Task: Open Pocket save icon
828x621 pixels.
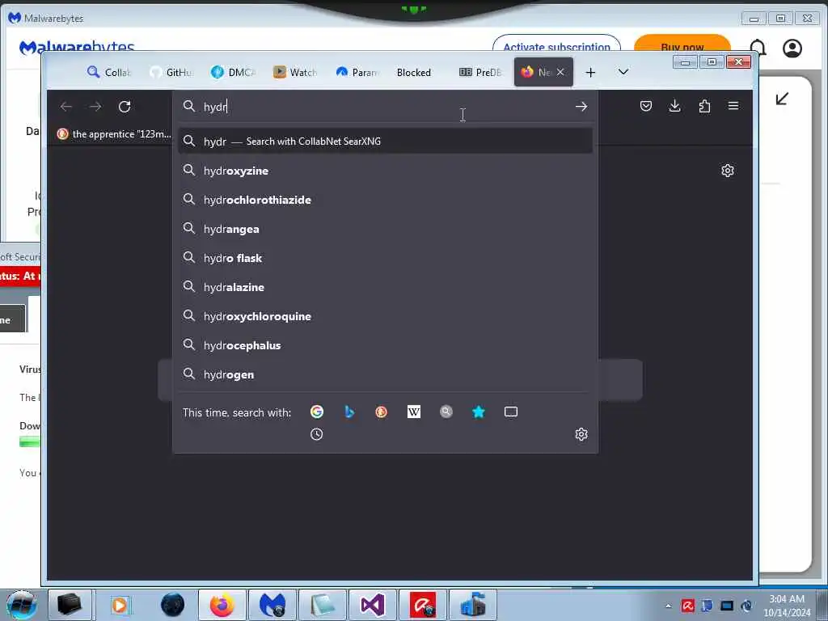Action: click(646, 106)
